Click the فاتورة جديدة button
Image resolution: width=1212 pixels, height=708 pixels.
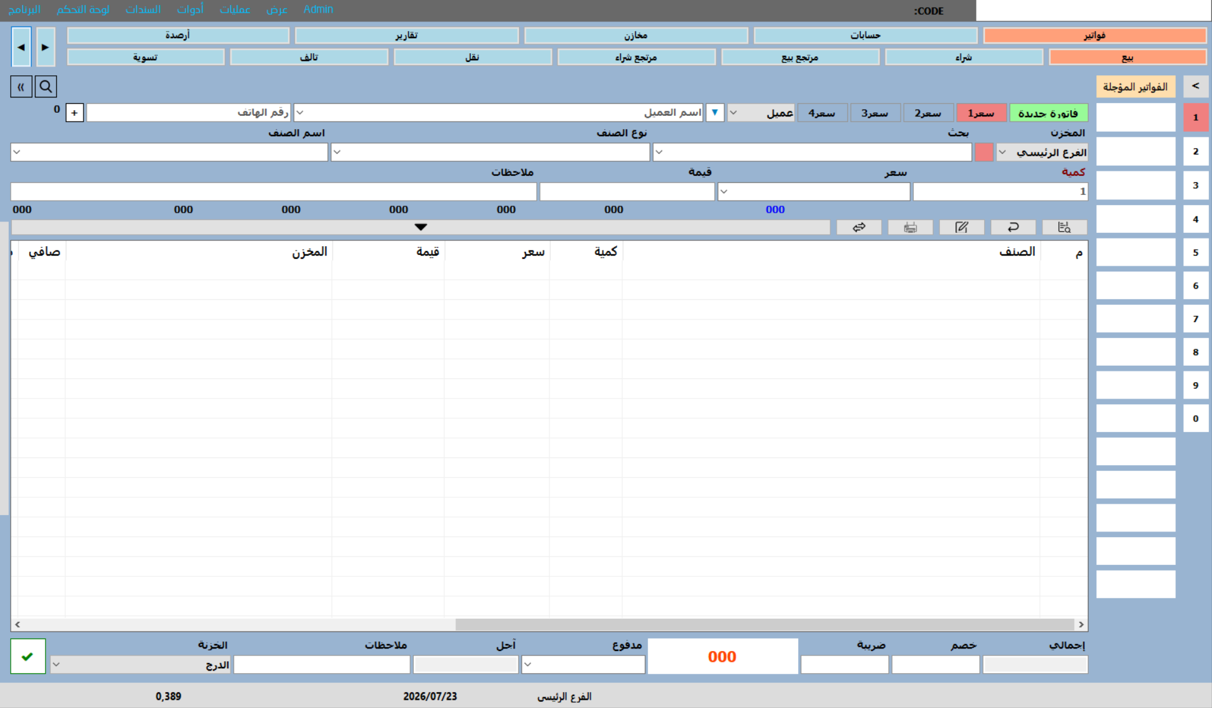click(x=1048, y=113)
